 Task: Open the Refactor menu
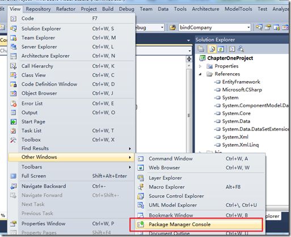[x=66, y=9]
